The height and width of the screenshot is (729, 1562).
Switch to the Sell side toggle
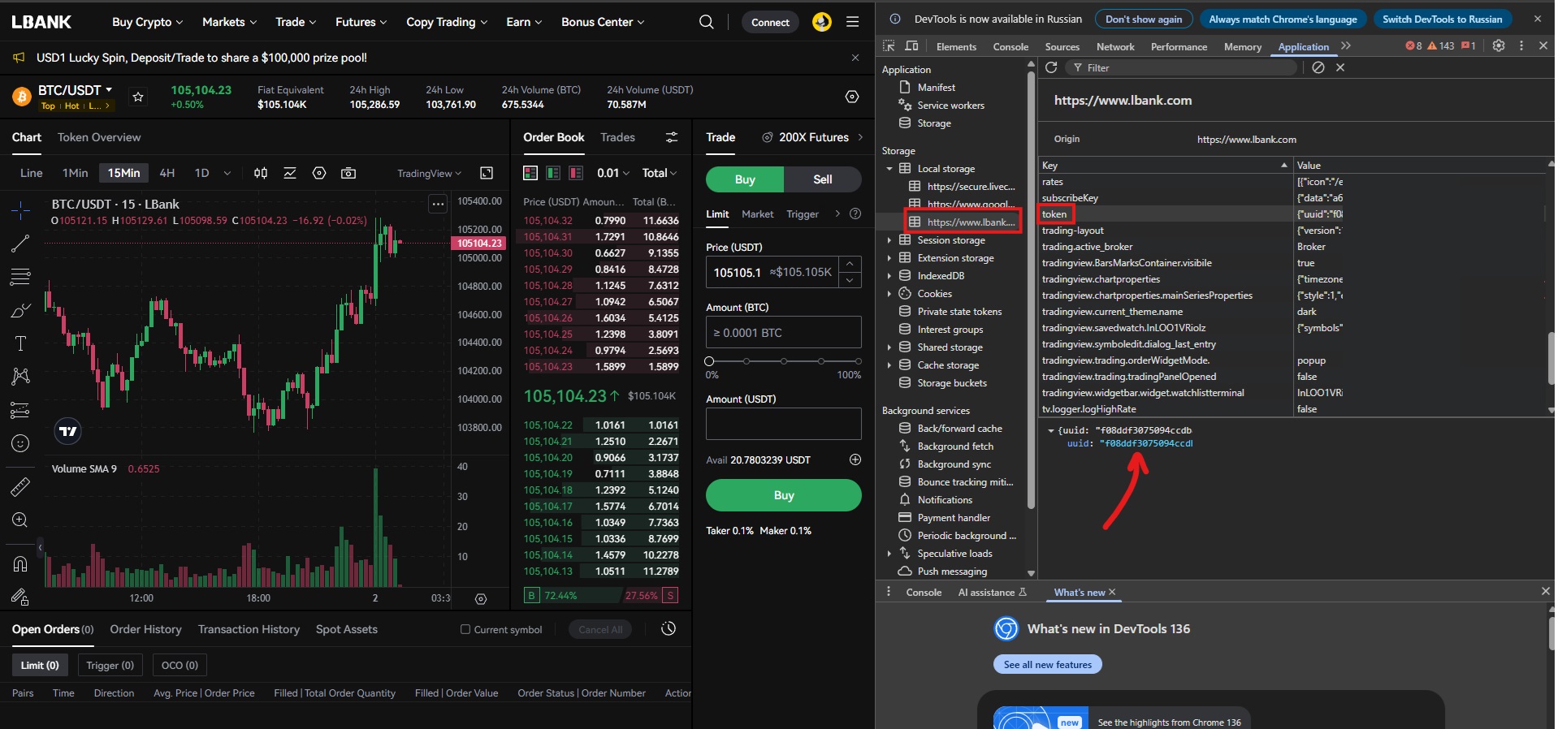822,179
